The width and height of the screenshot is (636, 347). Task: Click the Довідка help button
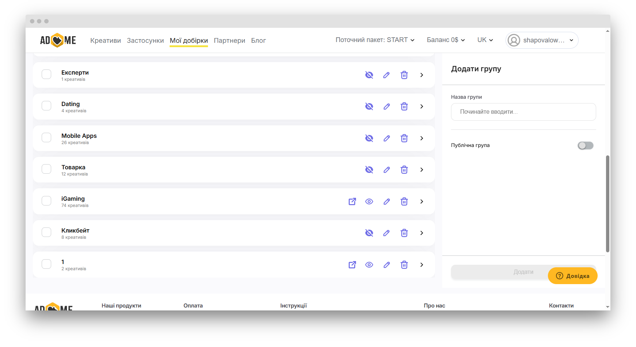572,276
